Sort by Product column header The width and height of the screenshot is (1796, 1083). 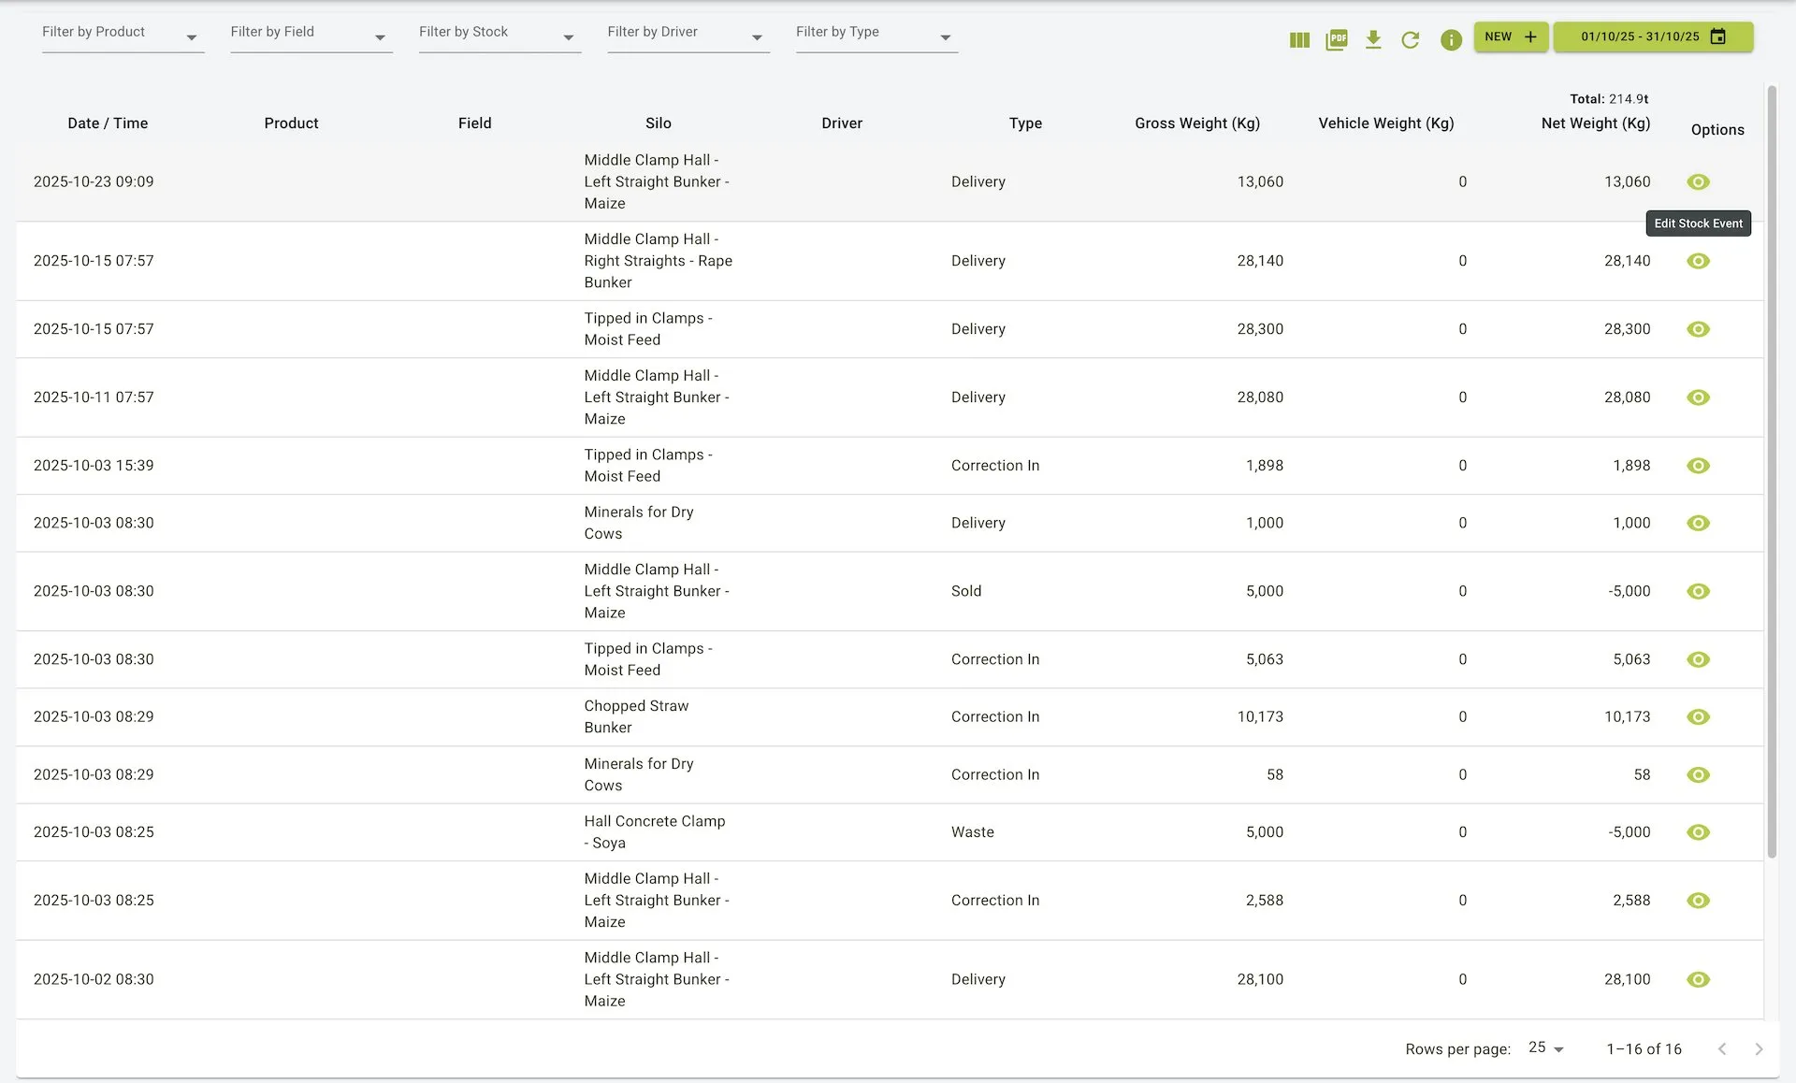click(291, 123)
